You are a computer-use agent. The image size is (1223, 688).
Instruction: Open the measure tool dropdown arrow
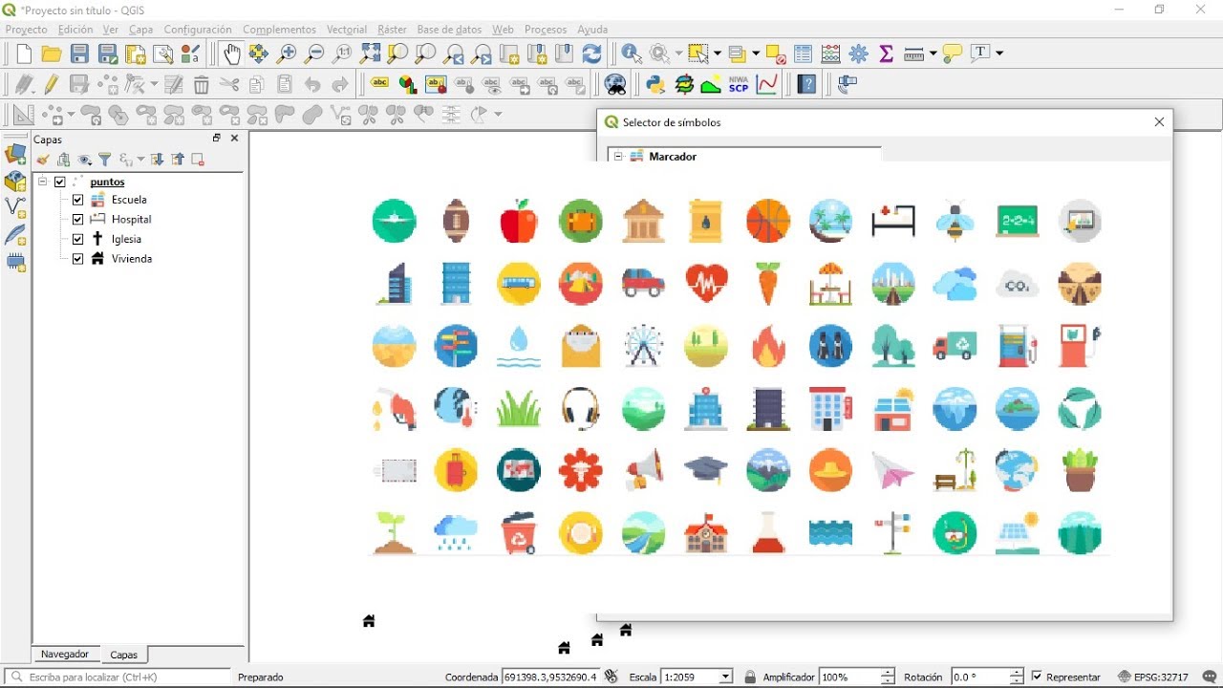933,54
